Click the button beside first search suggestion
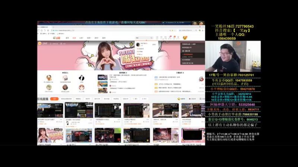298x167 pixels. pos(154,45)
